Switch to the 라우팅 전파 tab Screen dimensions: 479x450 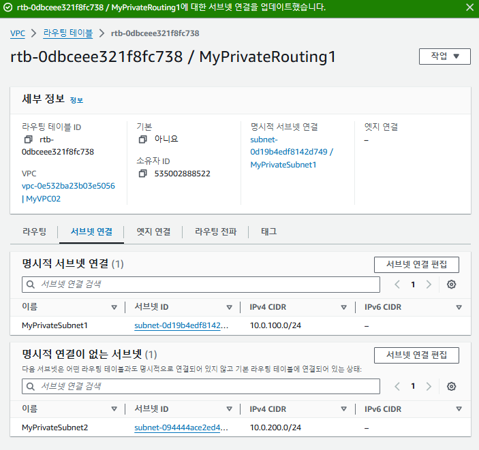216,231
